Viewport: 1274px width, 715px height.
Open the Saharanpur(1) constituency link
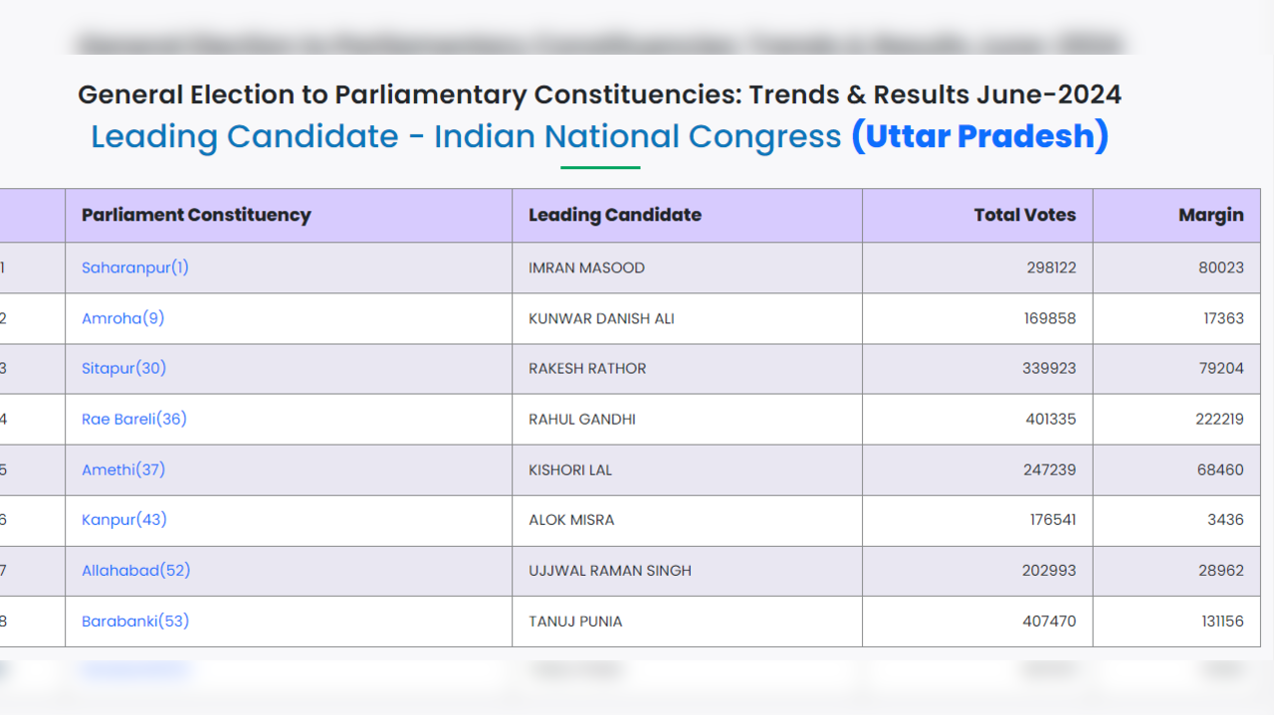tap(135, 268)
